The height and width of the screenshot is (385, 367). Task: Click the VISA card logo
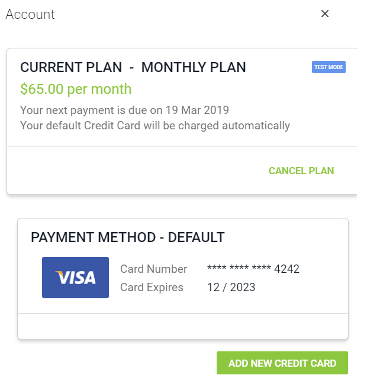75,278
